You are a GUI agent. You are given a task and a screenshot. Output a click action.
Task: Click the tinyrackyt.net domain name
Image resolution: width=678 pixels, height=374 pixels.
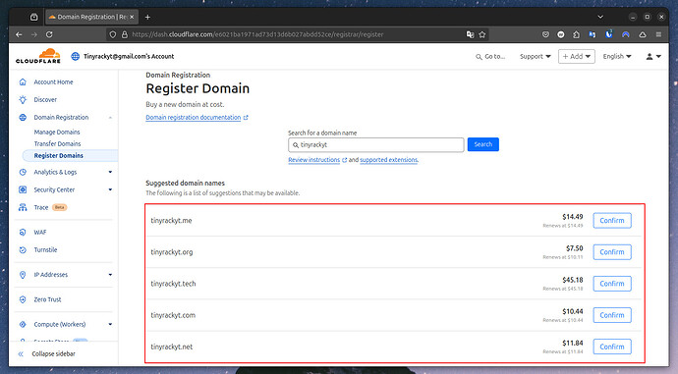(x=172, y=347)
